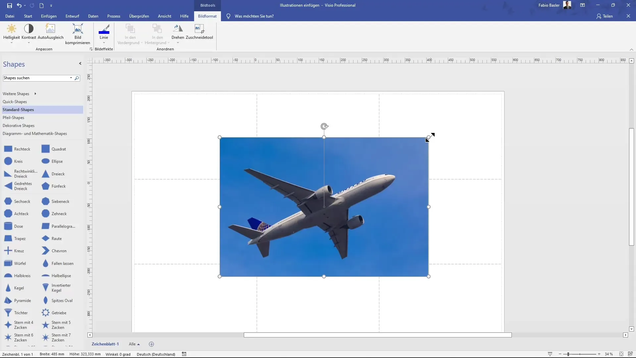Click the horizontal scrollbar thumb

(378, 335)
